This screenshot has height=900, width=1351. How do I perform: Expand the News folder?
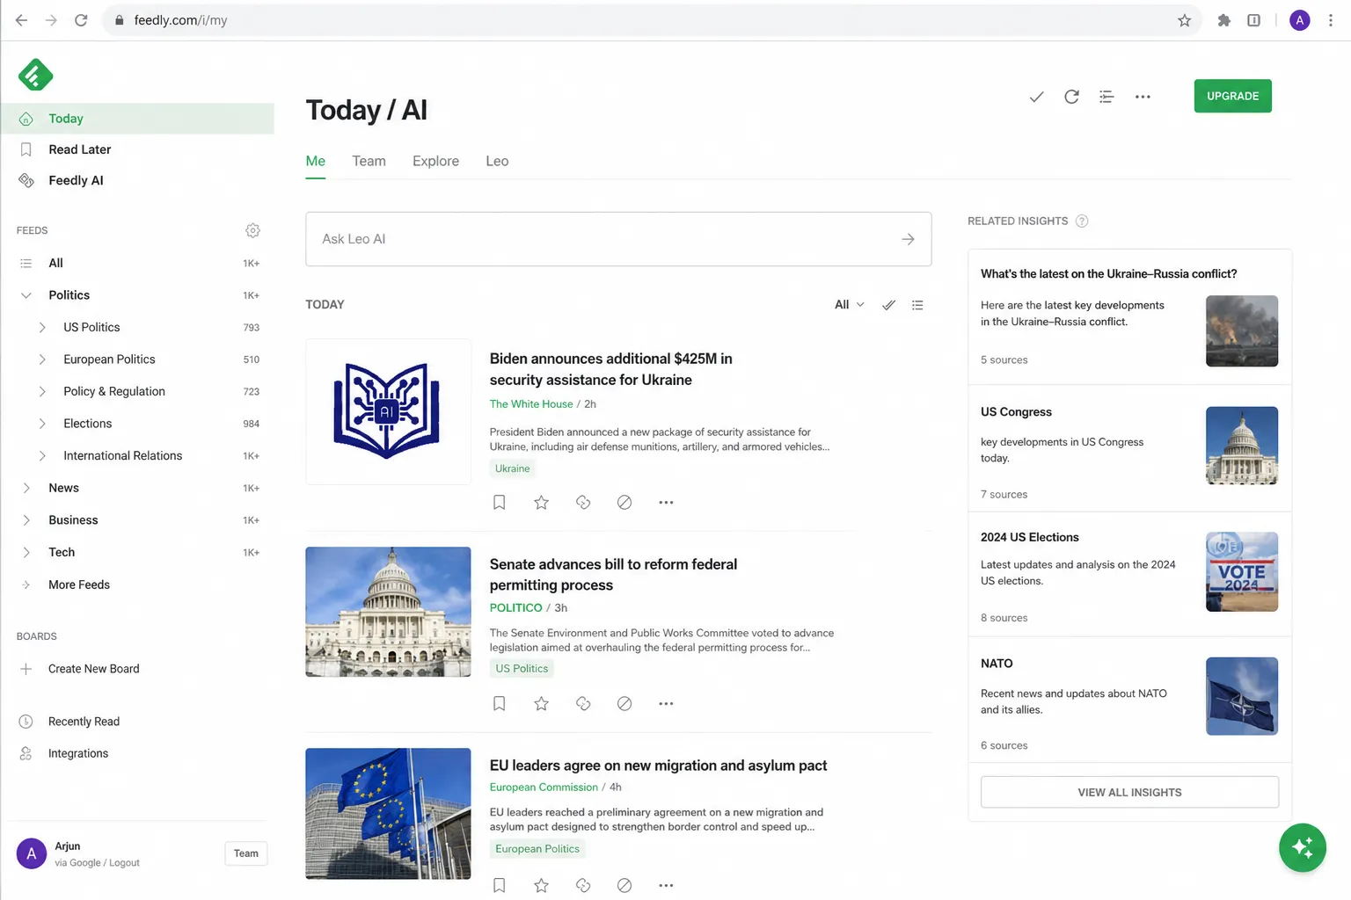(x=26, y=488)
